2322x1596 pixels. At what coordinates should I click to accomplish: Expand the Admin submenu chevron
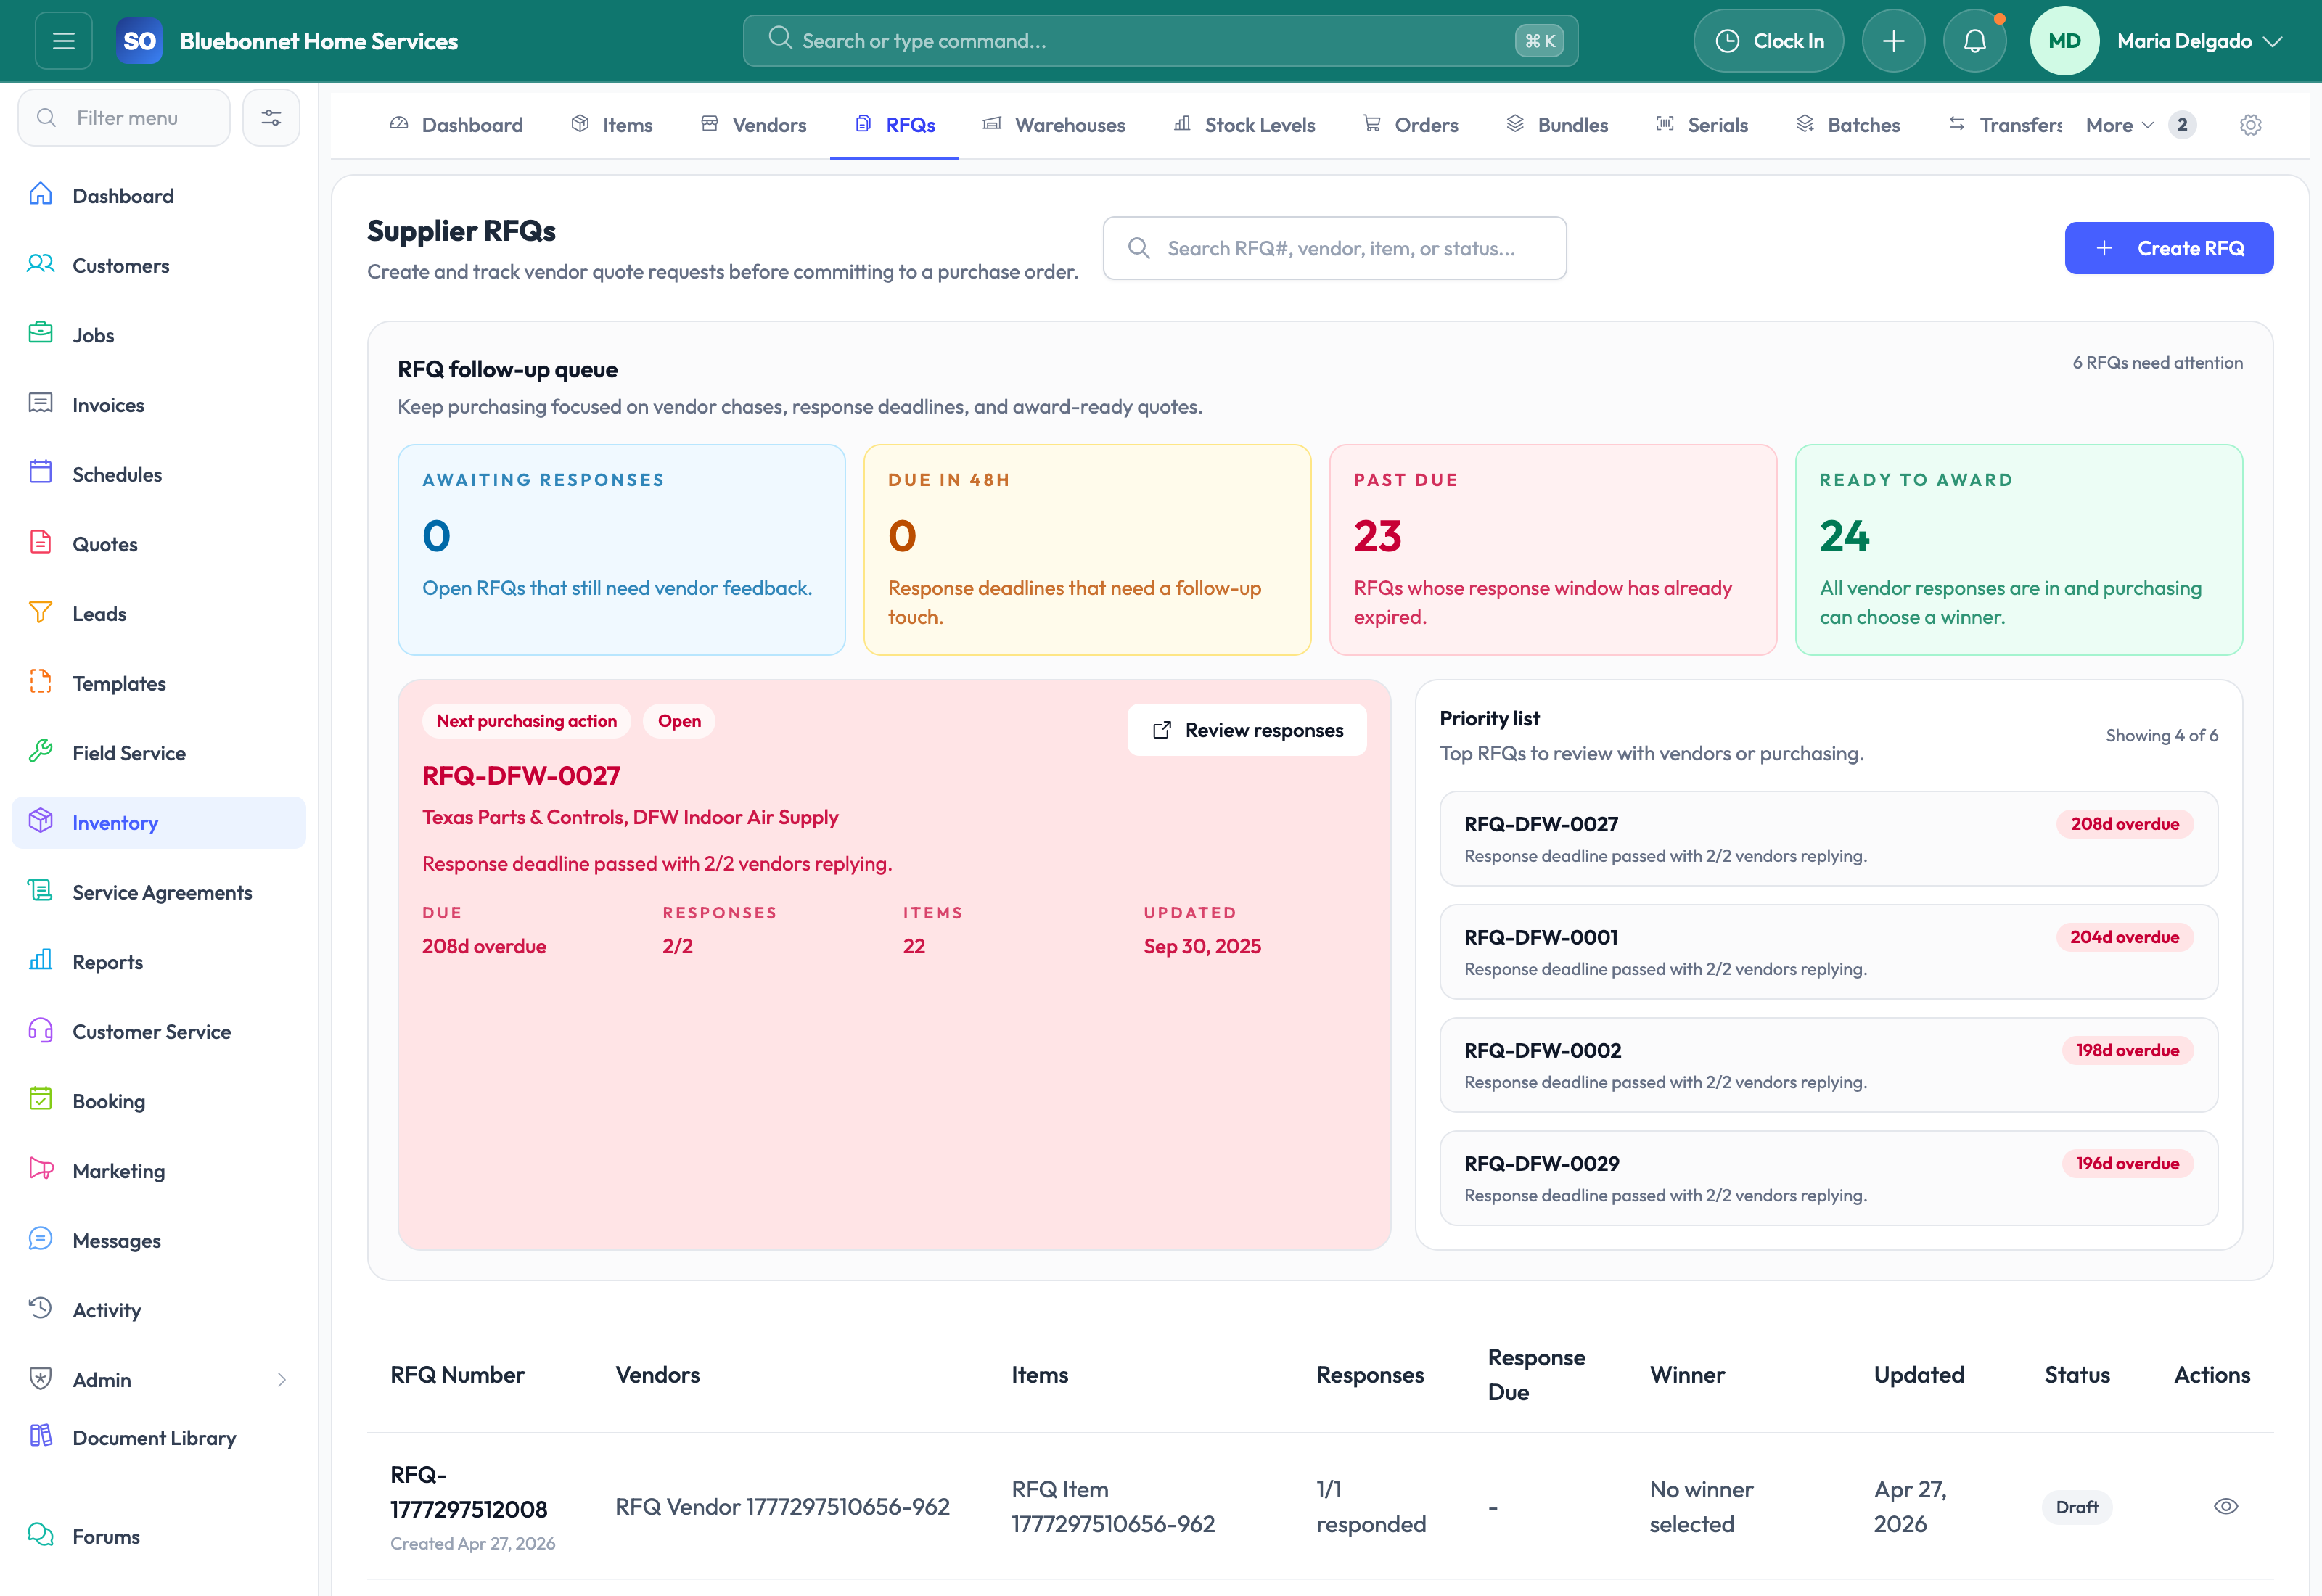(281, 1380)
